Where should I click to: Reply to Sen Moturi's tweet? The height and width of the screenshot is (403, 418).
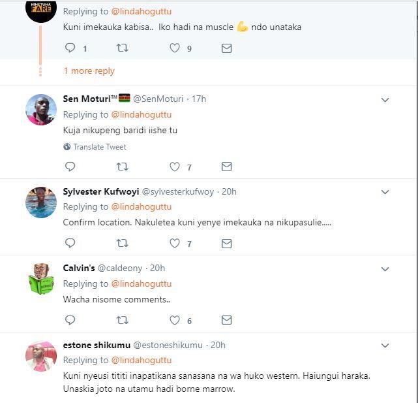[x=70, y=167]
